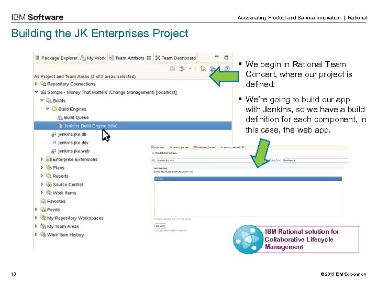Open the view menu dropdown arrow
The height and width of the screenshot is (283, 377).
pyautogui.click(x=190, y=69)
